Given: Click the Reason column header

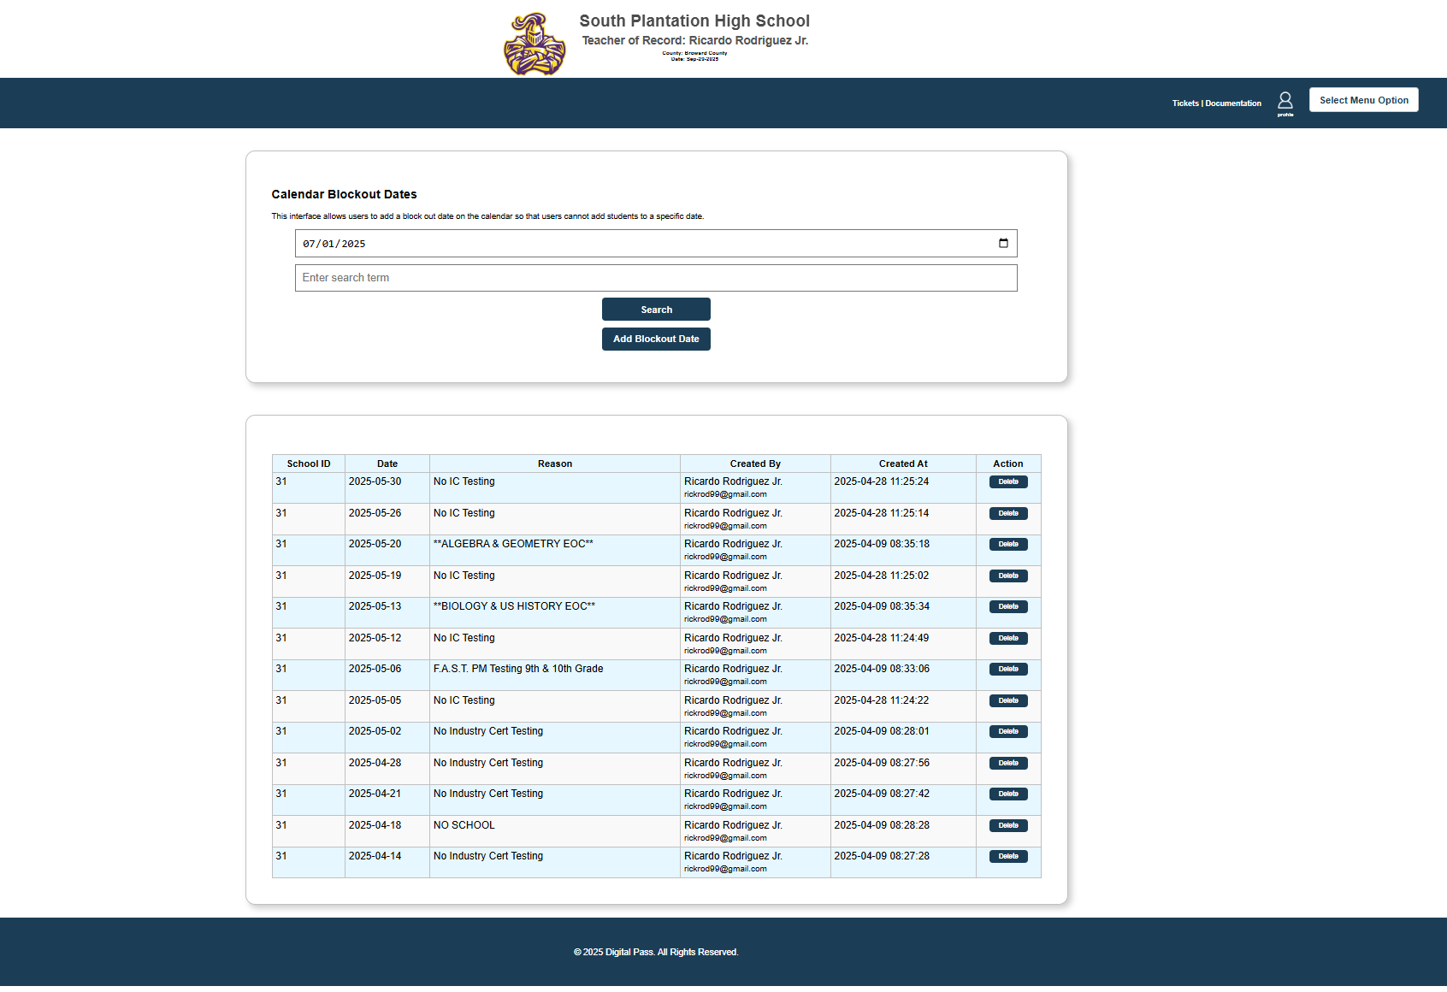Looking at the screenshot, I should 554,463.
